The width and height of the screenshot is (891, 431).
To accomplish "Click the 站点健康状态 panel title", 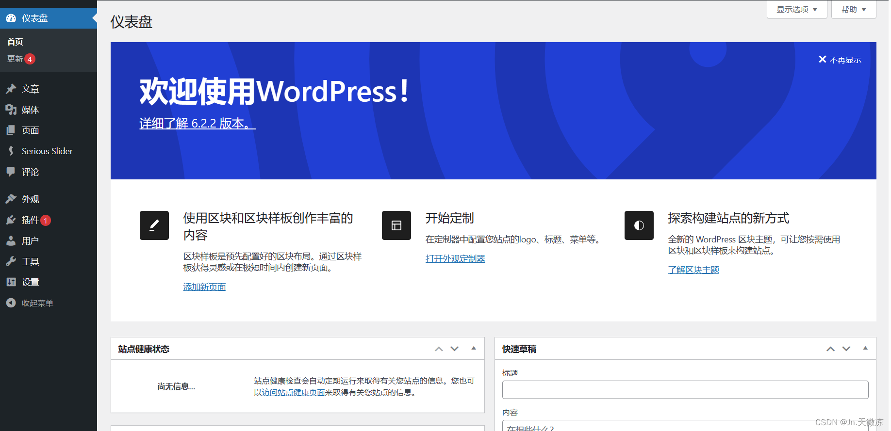I will 144,349.
